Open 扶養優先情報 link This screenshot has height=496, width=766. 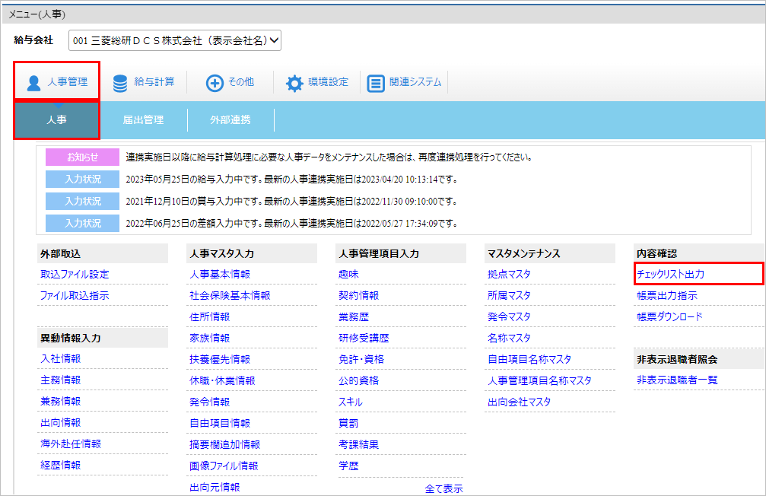(220, 359)
